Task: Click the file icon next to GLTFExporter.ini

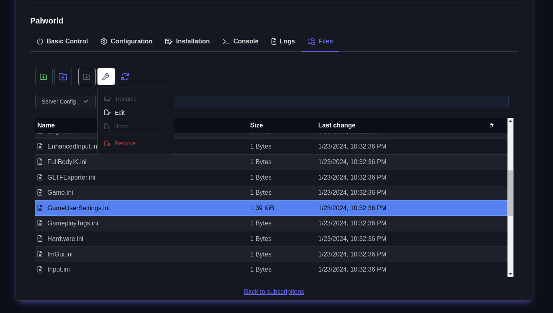Action: (40, 177)
